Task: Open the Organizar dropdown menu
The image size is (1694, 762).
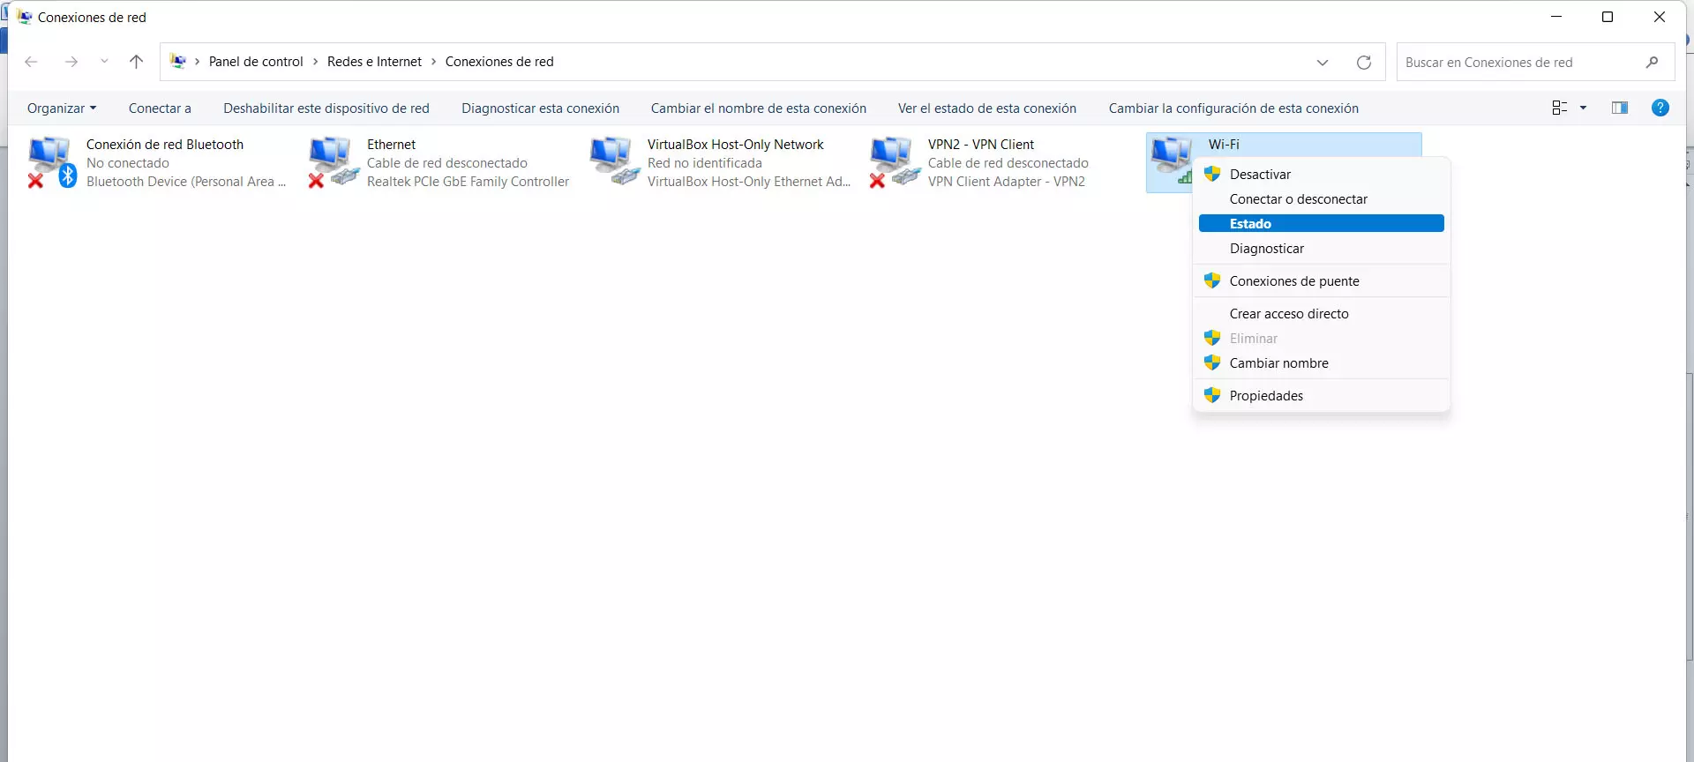Action: 62,108
